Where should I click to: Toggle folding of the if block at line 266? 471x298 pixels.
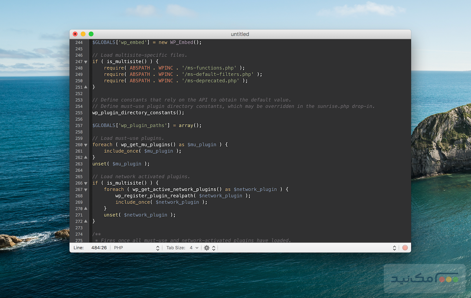pos(85,183)
